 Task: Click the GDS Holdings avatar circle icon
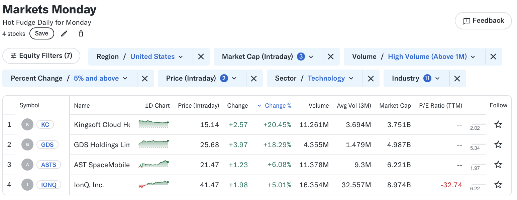tap(27, 144)
